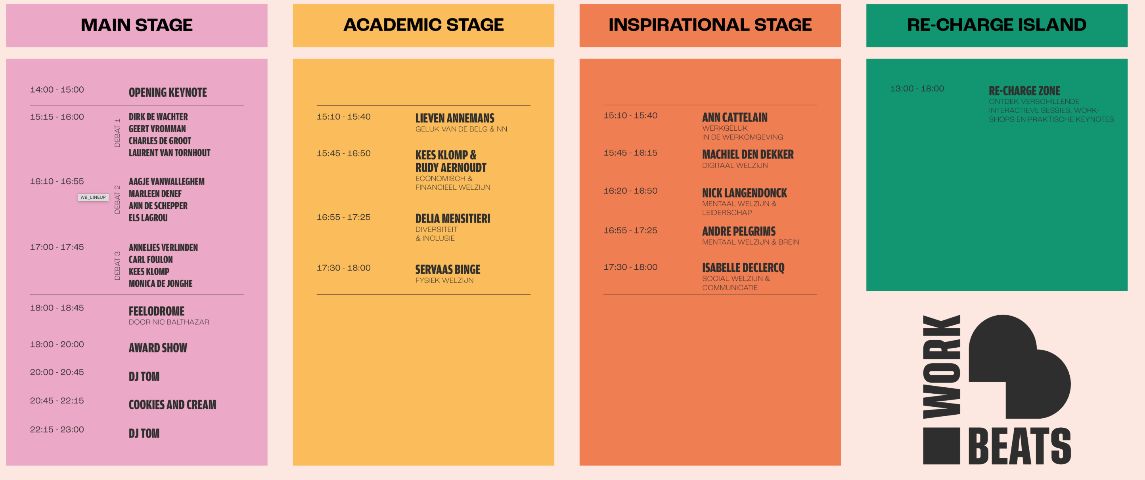Click the RE-CHARGE ZONE title
1145x480 pixels.
tap(1024, 91)
